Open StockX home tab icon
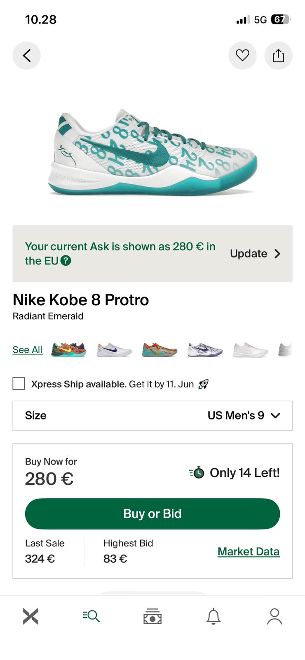This screenshot has width=305, height=660. [30, 616]
